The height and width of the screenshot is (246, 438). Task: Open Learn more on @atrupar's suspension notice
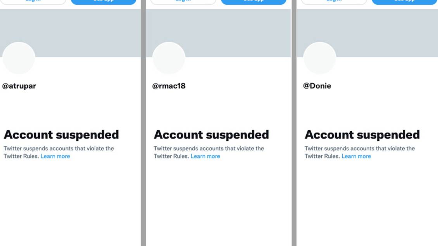pyautogui.click(x=55, y=156)
